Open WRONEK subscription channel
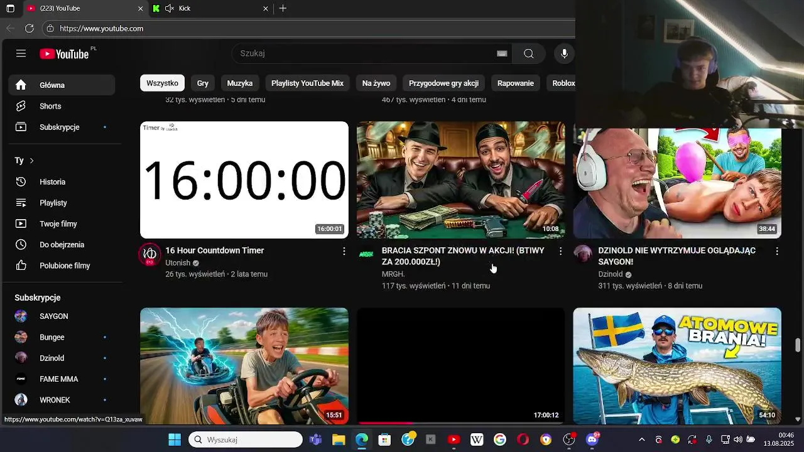Screen dimensions: 804x452 coord(62,400)
